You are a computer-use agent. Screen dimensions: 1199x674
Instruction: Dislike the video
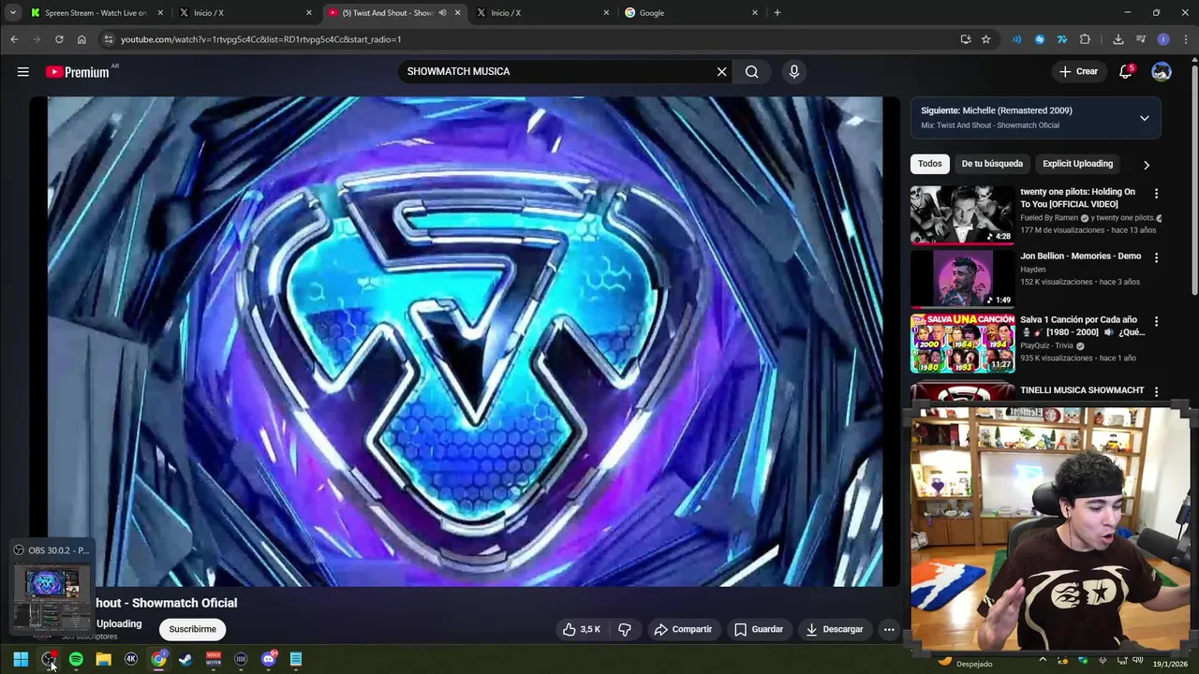pyautogui.click(x=625, y=629)
